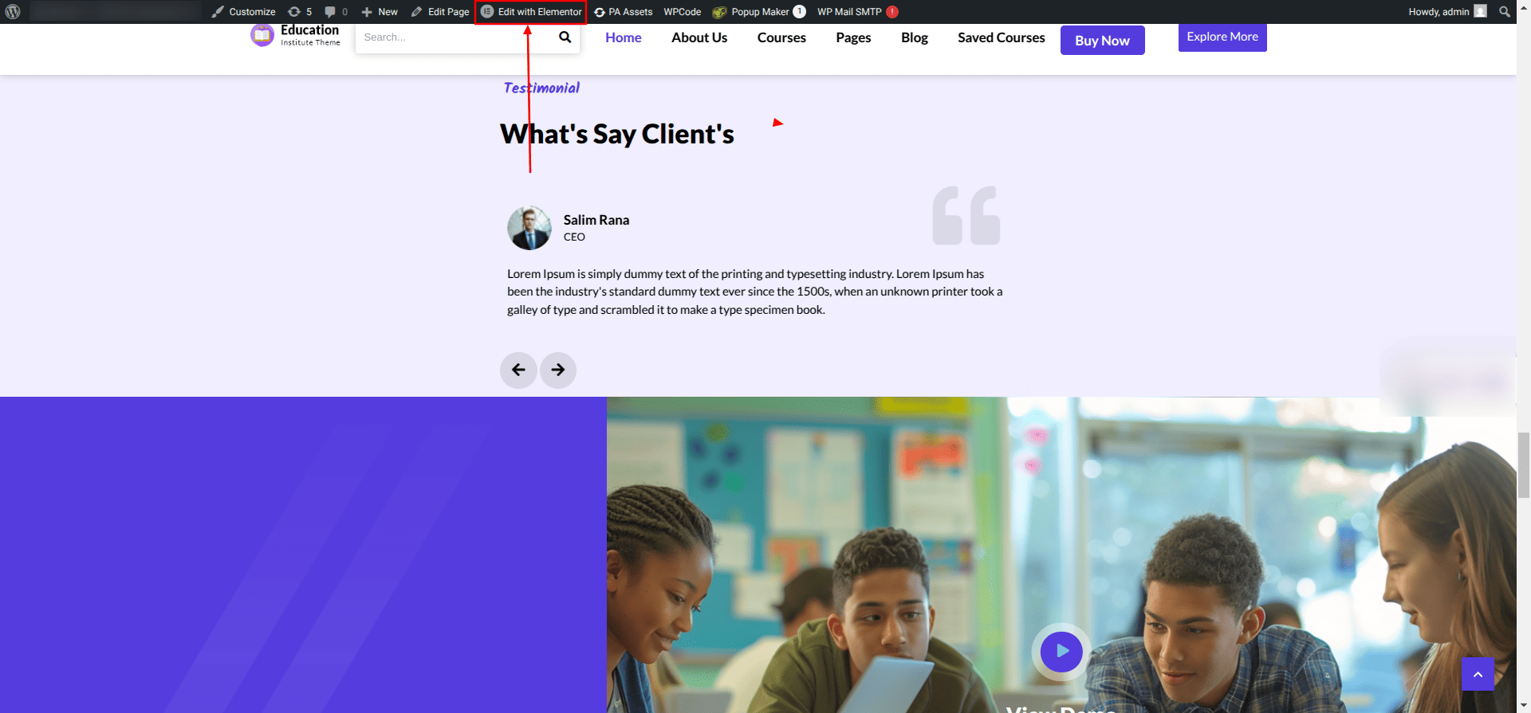
Task: Go to Home nav link
Action: point(624,37)
